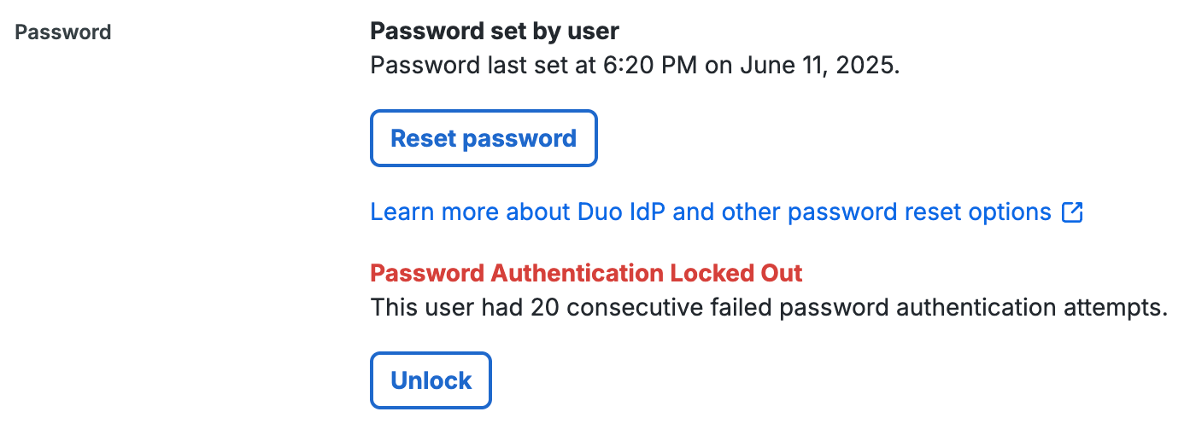Click the red Password Authentication Locked Out warning

(x=586, y=274)
